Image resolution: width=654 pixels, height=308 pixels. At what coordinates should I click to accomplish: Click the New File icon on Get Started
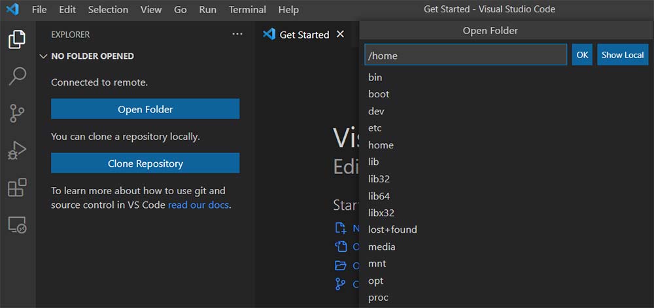coord(341,228)
